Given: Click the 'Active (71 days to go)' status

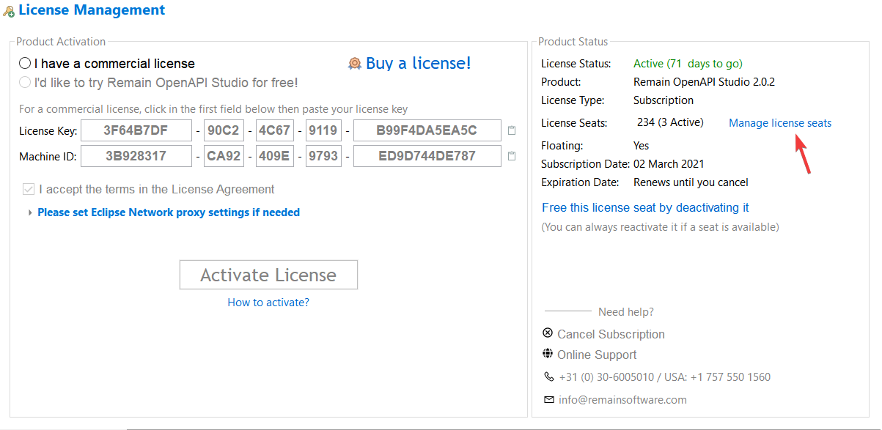Looking at the screenshot, I should tap(688, 64).
